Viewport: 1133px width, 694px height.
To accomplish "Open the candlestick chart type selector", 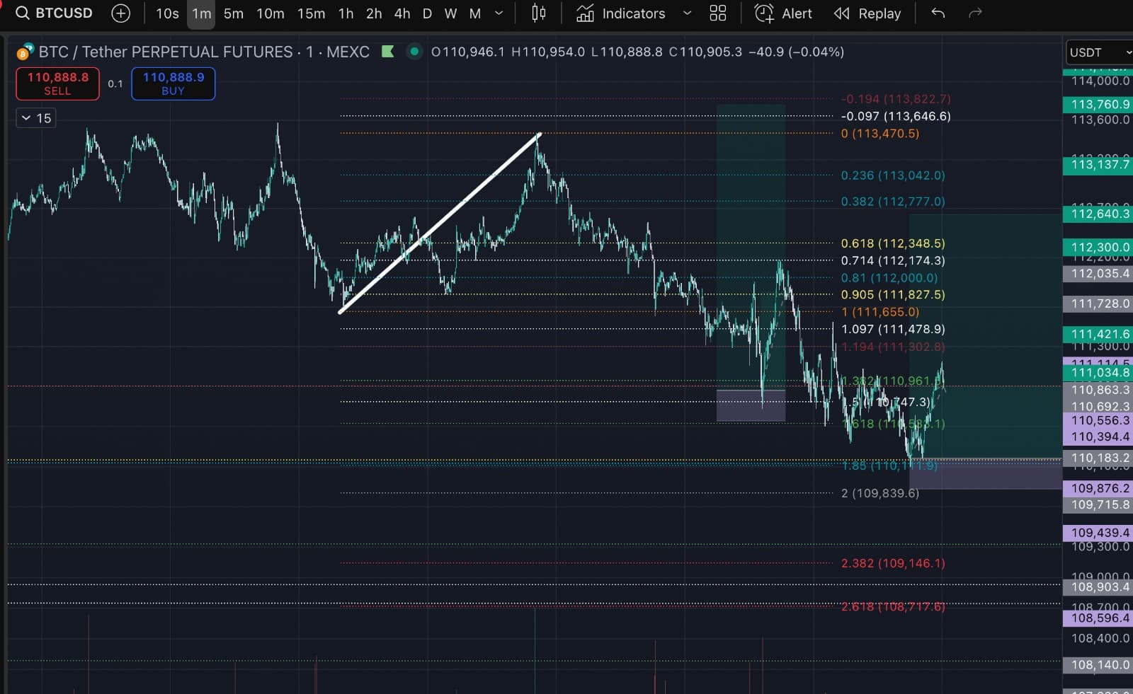I will [539, 13].
